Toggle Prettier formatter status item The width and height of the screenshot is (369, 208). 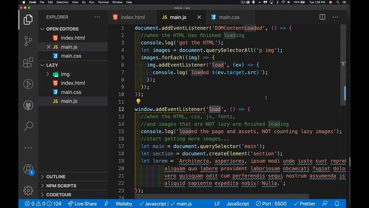(x=304, y=204)
